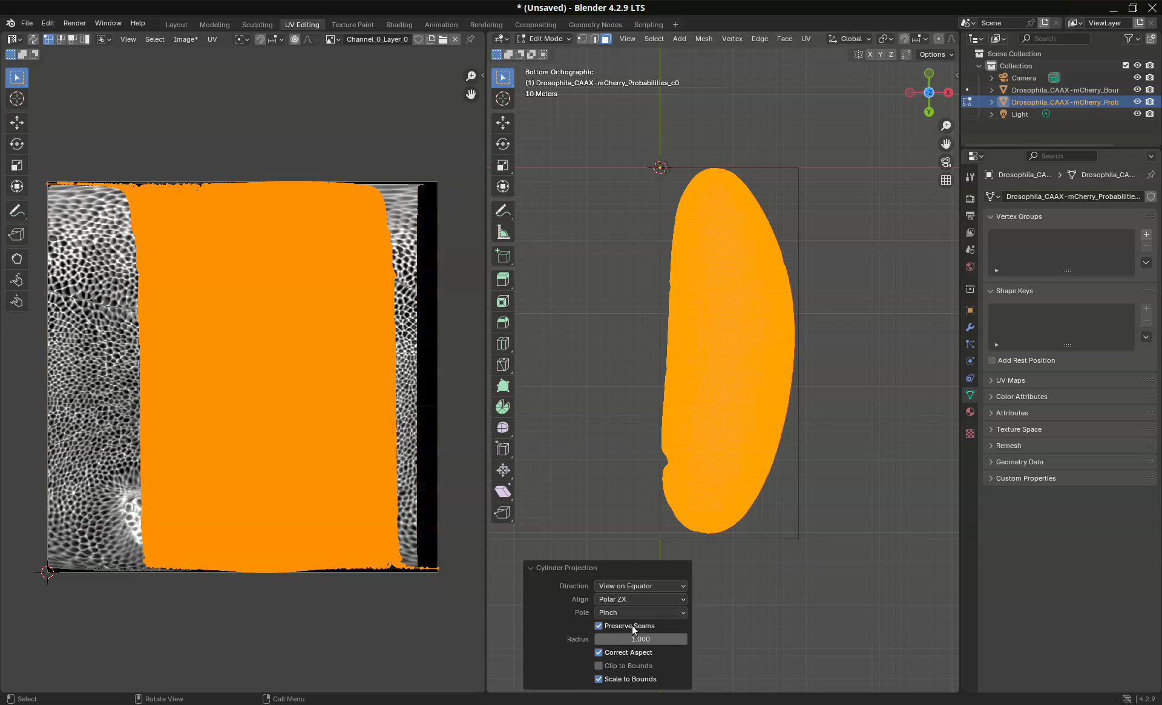The height and width of the screenshot is (705, 1162).
Task: Select the Camera item in outliner
Action: click(x=1023, y=78)
